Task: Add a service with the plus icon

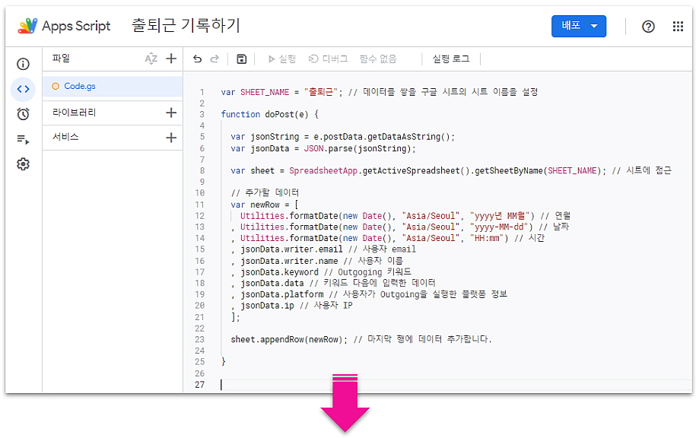Action: [x=171, y=138]
